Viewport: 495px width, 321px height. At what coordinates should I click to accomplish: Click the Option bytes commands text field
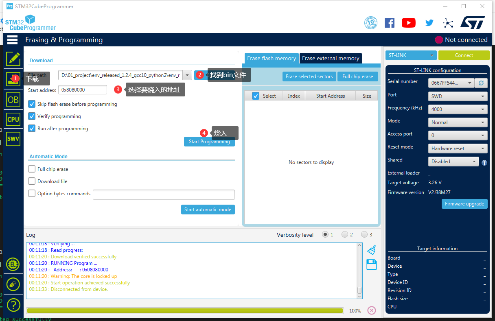pos(164,194)
